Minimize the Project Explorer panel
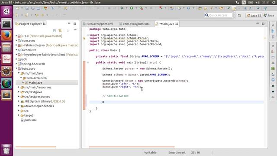Screen dimensions: 277x156 click(69, 23)
